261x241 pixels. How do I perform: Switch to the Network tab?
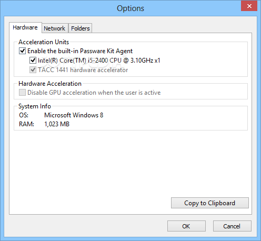click(x=55, y=28)
